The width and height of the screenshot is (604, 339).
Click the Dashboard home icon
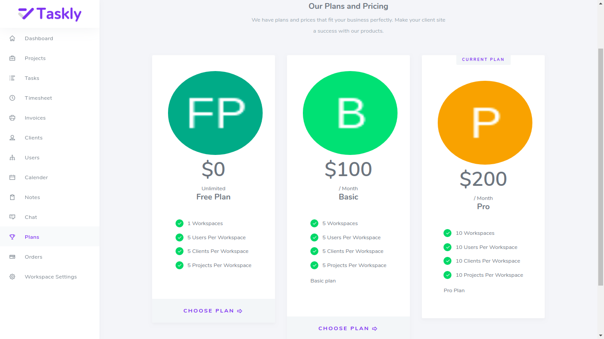tap(12, 38)
